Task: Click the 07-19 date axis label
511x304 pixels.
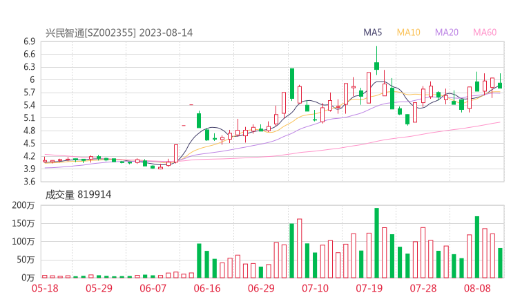Action: click(369, 288)
